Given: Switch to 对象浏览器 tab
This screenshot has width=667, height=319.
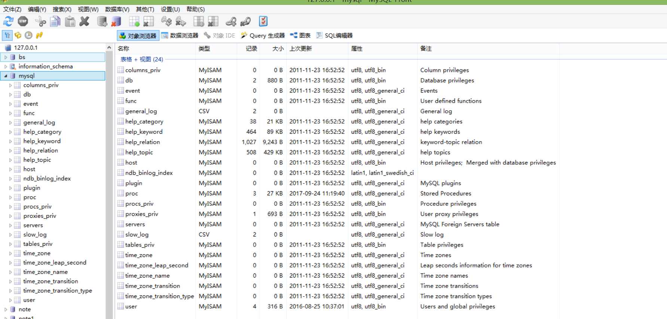Looking at the screenshot, I should (x=138, y=35).
